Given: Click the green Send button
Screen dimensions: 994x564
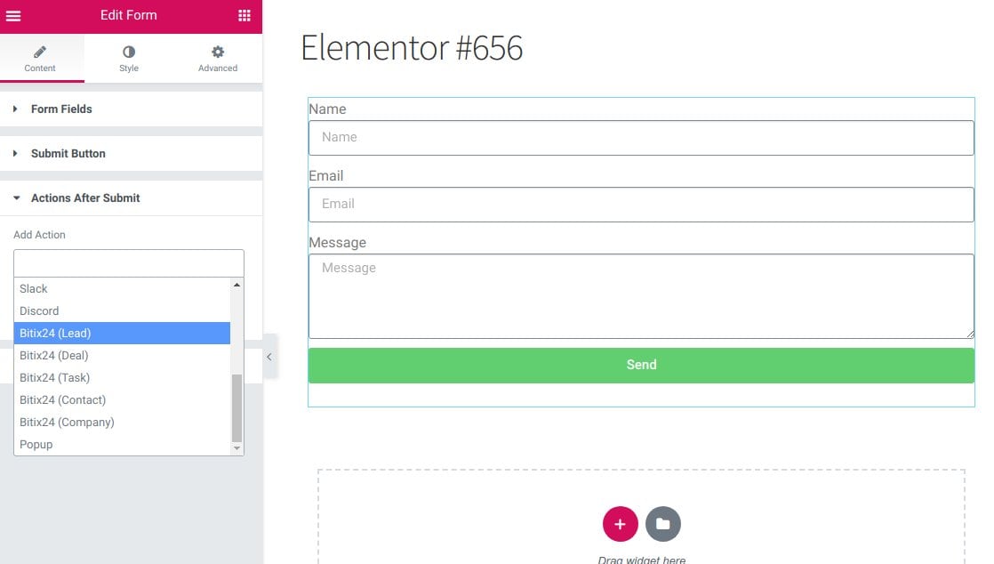Looking at the screenshot, I should pos(641,365).
